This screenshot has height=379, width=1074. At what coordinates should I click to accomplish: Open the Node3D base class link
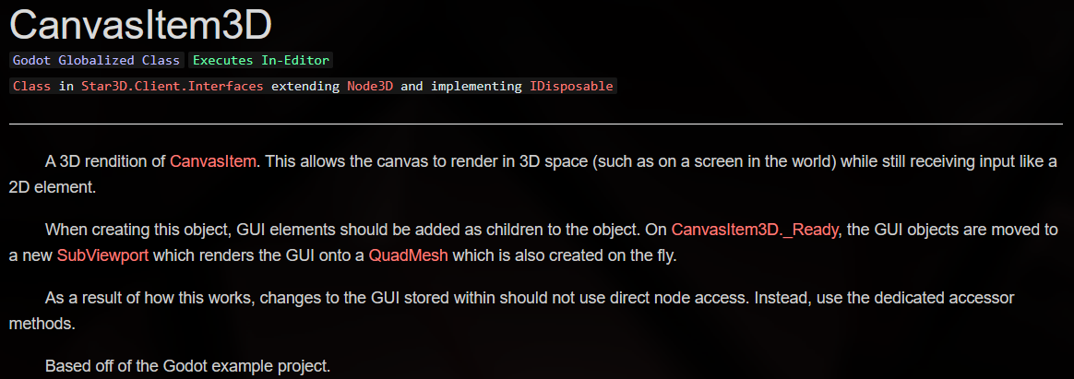coord(370,87)
